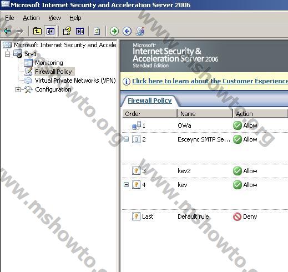Image resolution: width=288 pixels, height=272 pixels.
Task: Switch to the Firewall Policy tab
Action: (150, 100)
